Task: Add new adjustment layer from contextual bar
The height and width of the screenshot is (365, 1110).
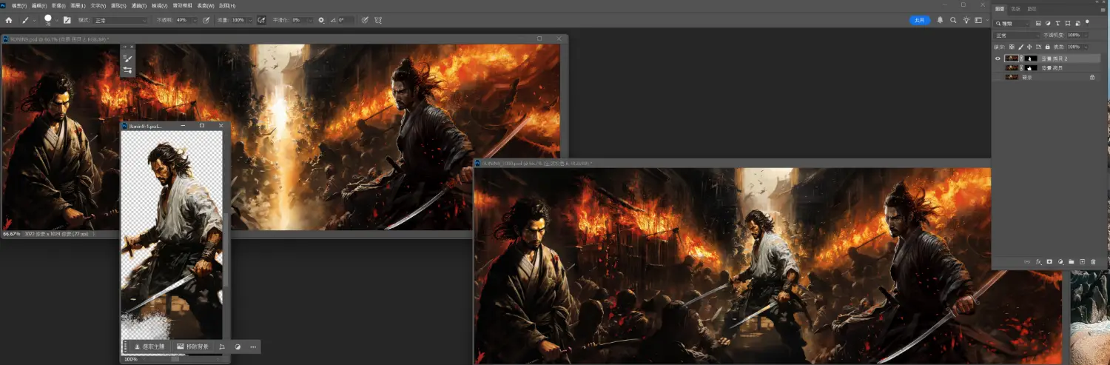Action: pyautogui.click(x=238, y=346)
